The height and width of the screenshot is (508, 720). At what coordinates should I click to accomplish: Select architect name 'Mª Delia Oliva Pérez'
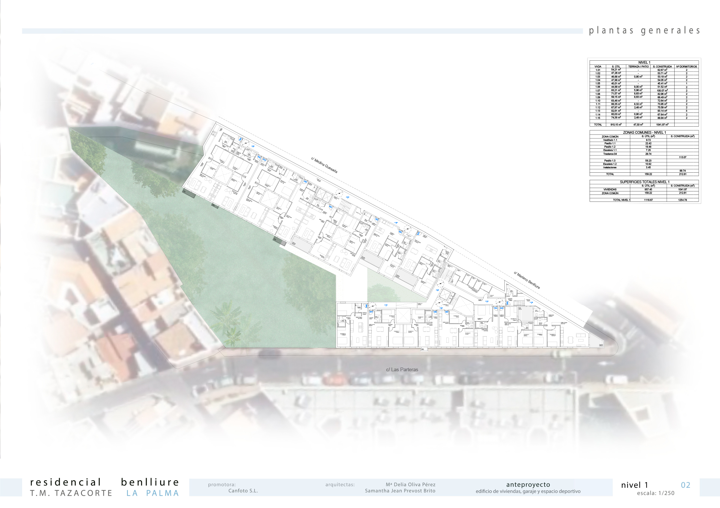point(411,485)
